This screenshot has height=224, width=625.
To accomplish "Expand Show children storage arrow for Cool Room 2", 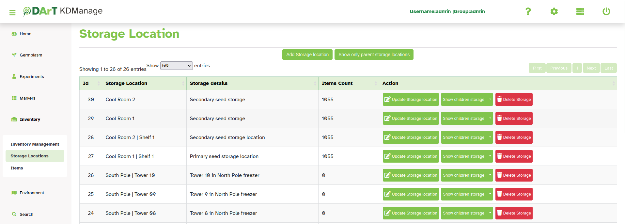I will [x=490, y=100].
